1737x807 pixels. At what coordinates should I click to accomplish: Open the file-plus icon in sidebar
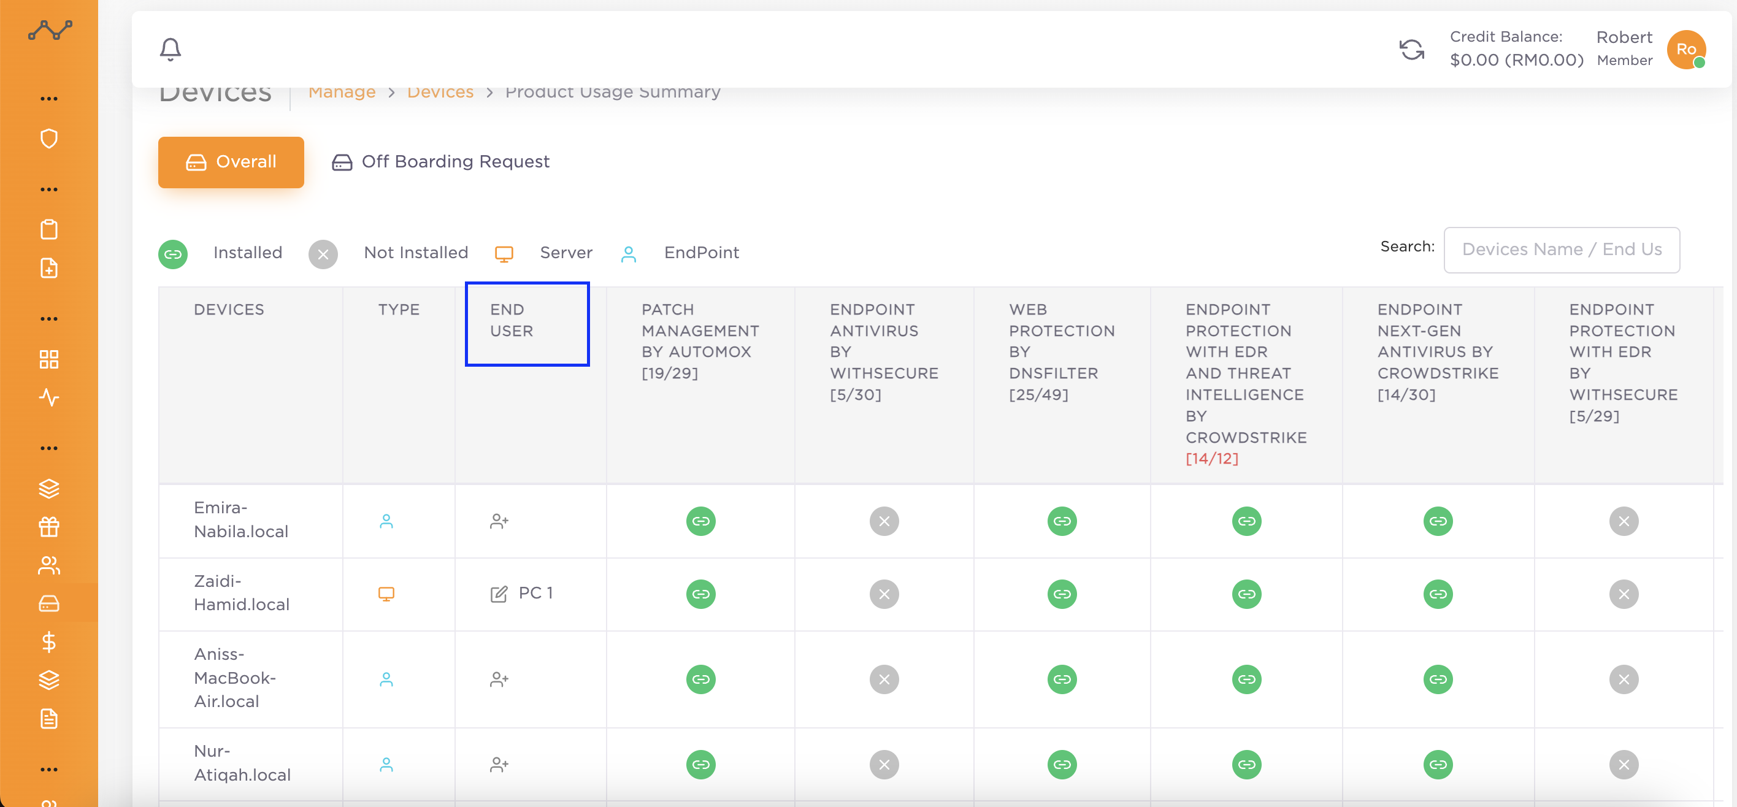pos(48,269)
